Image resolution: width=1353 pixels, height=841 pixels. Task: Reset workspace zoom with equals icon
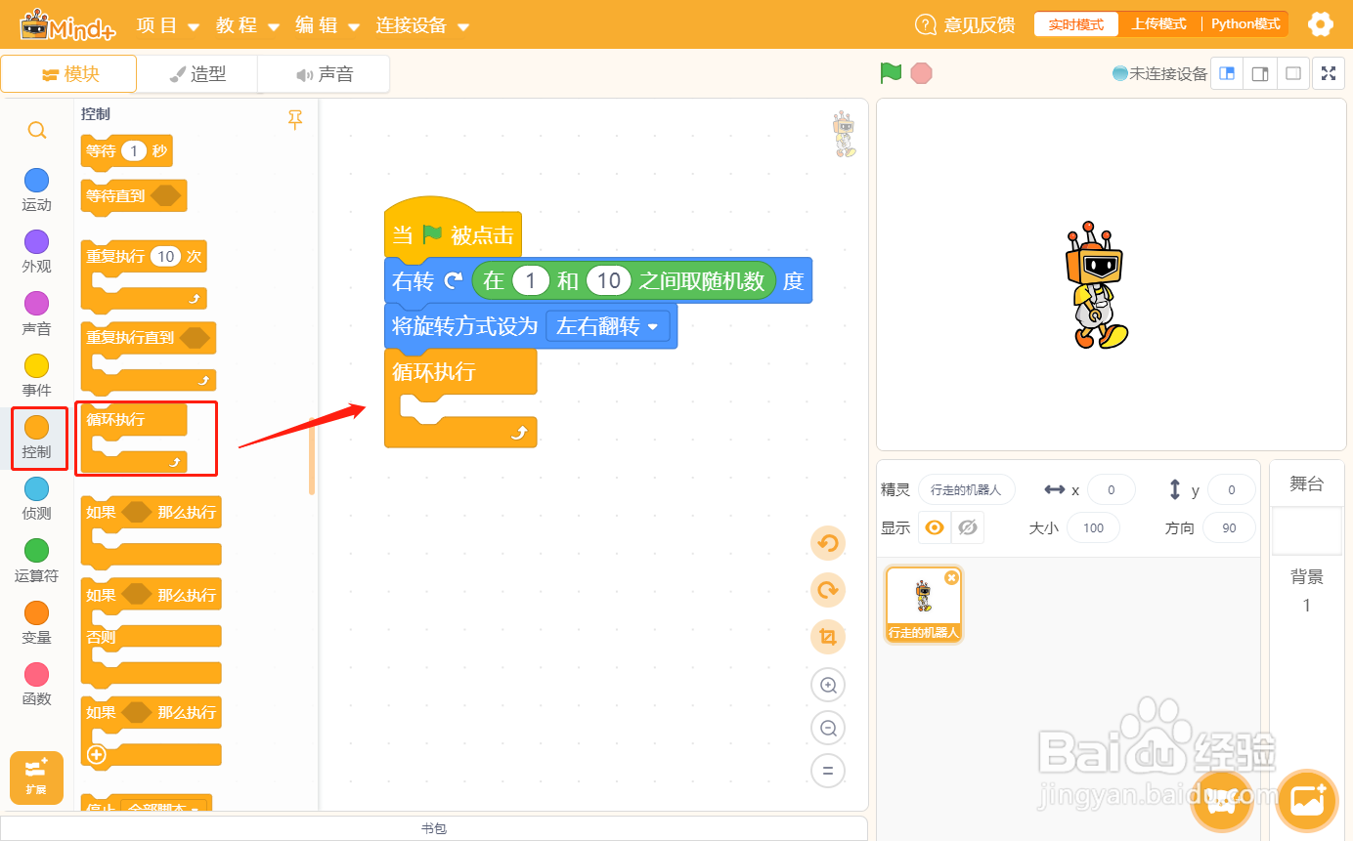click(x=828, y=771)
